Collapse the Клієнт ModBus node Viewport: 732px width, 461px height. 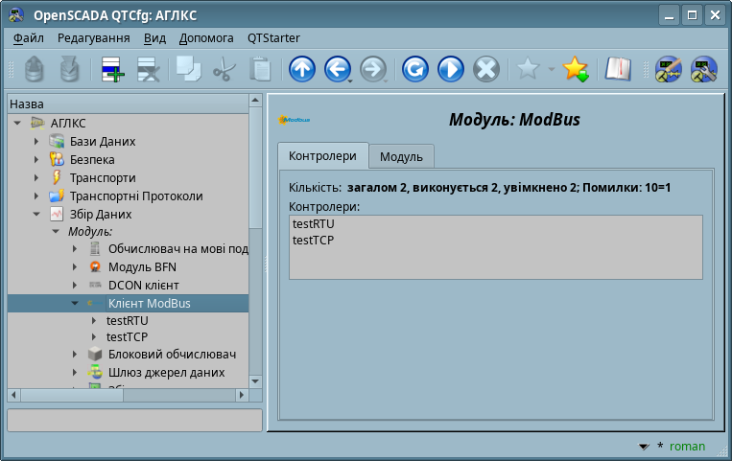75,303
